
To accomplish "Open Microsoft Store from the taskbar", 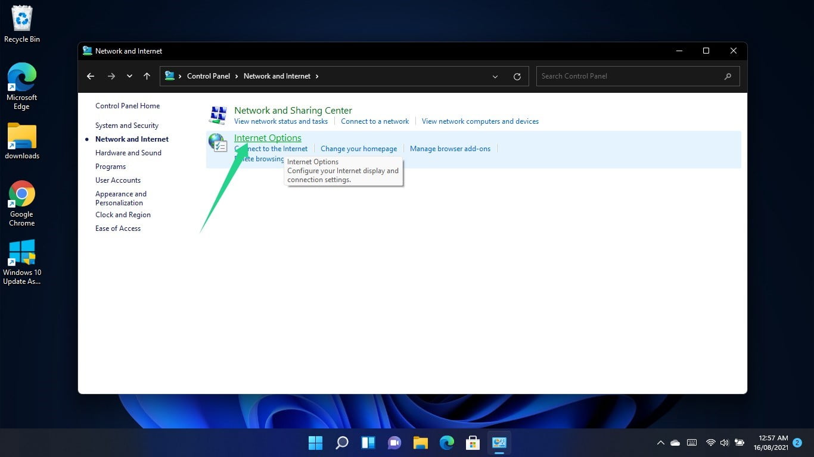I will click(x=473, y=443).
